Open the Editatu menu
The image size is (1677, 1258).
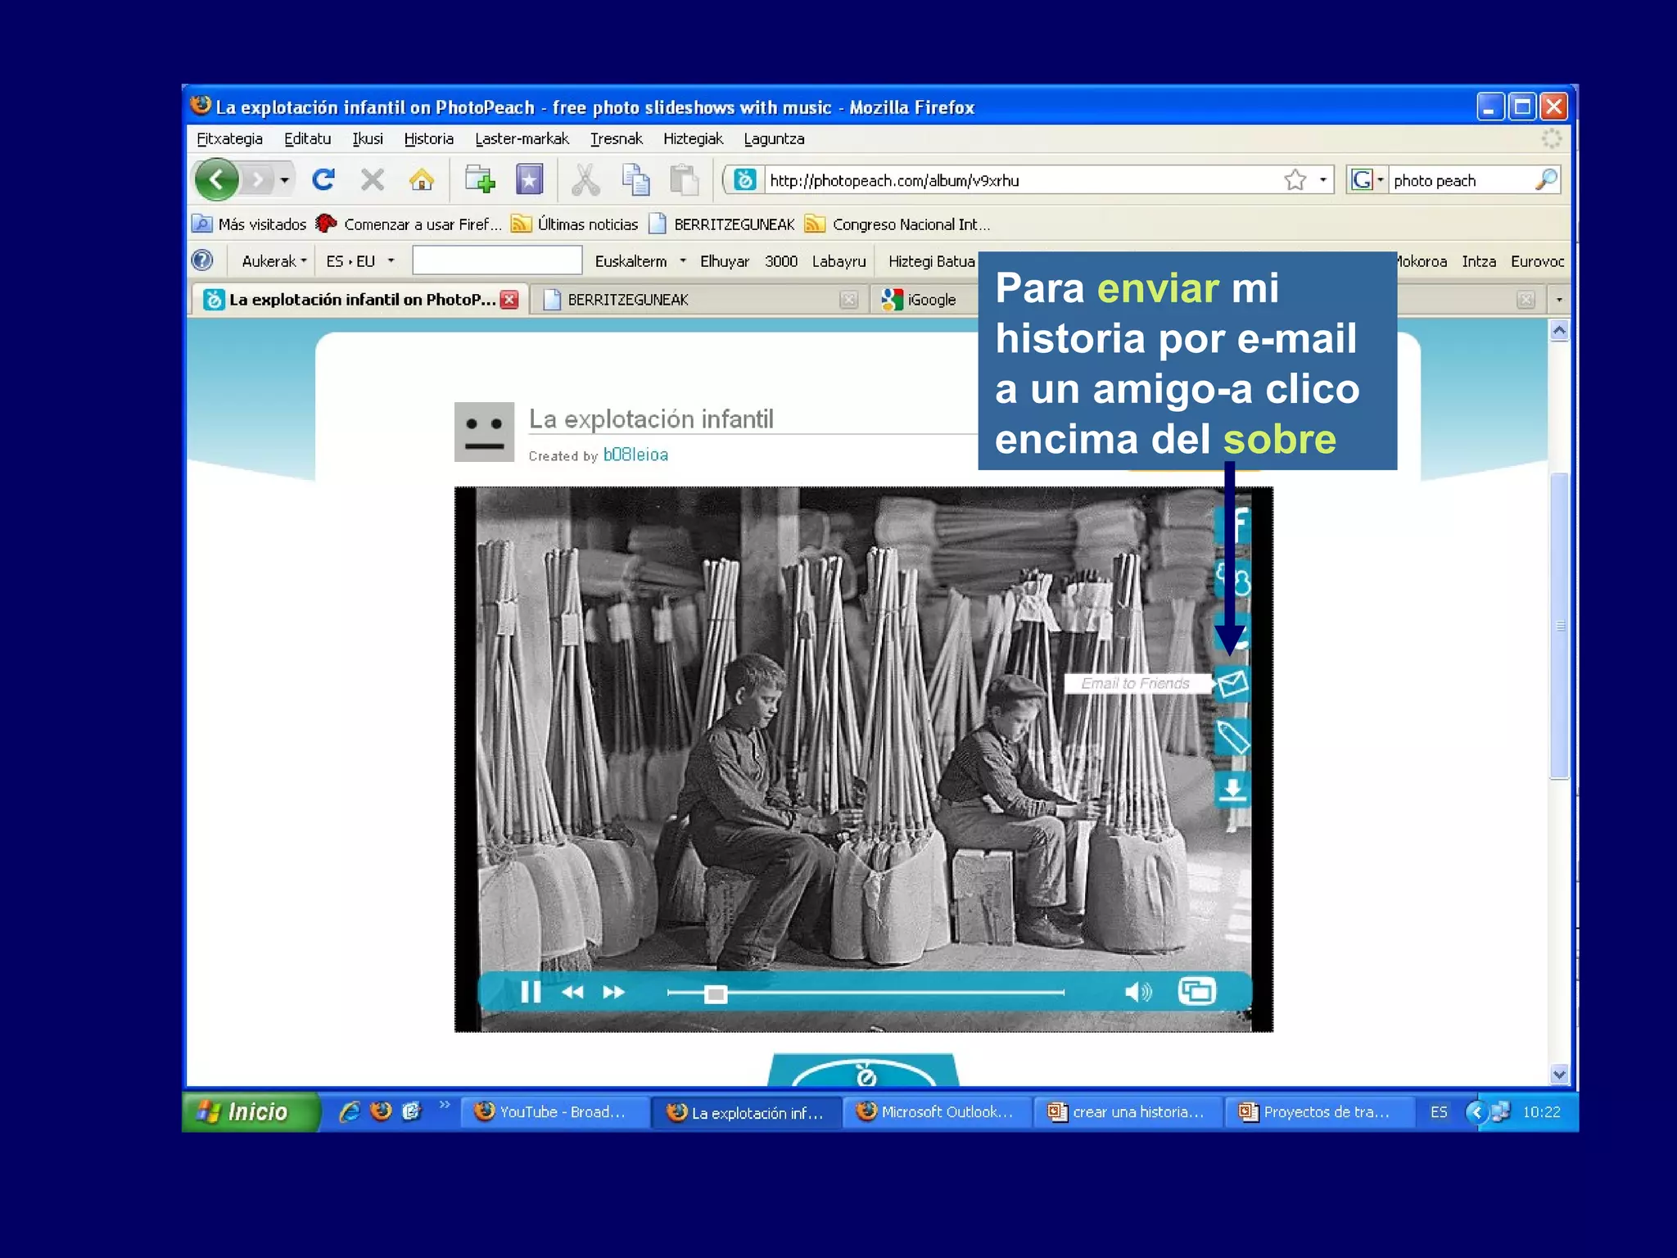tap(308, 138)
